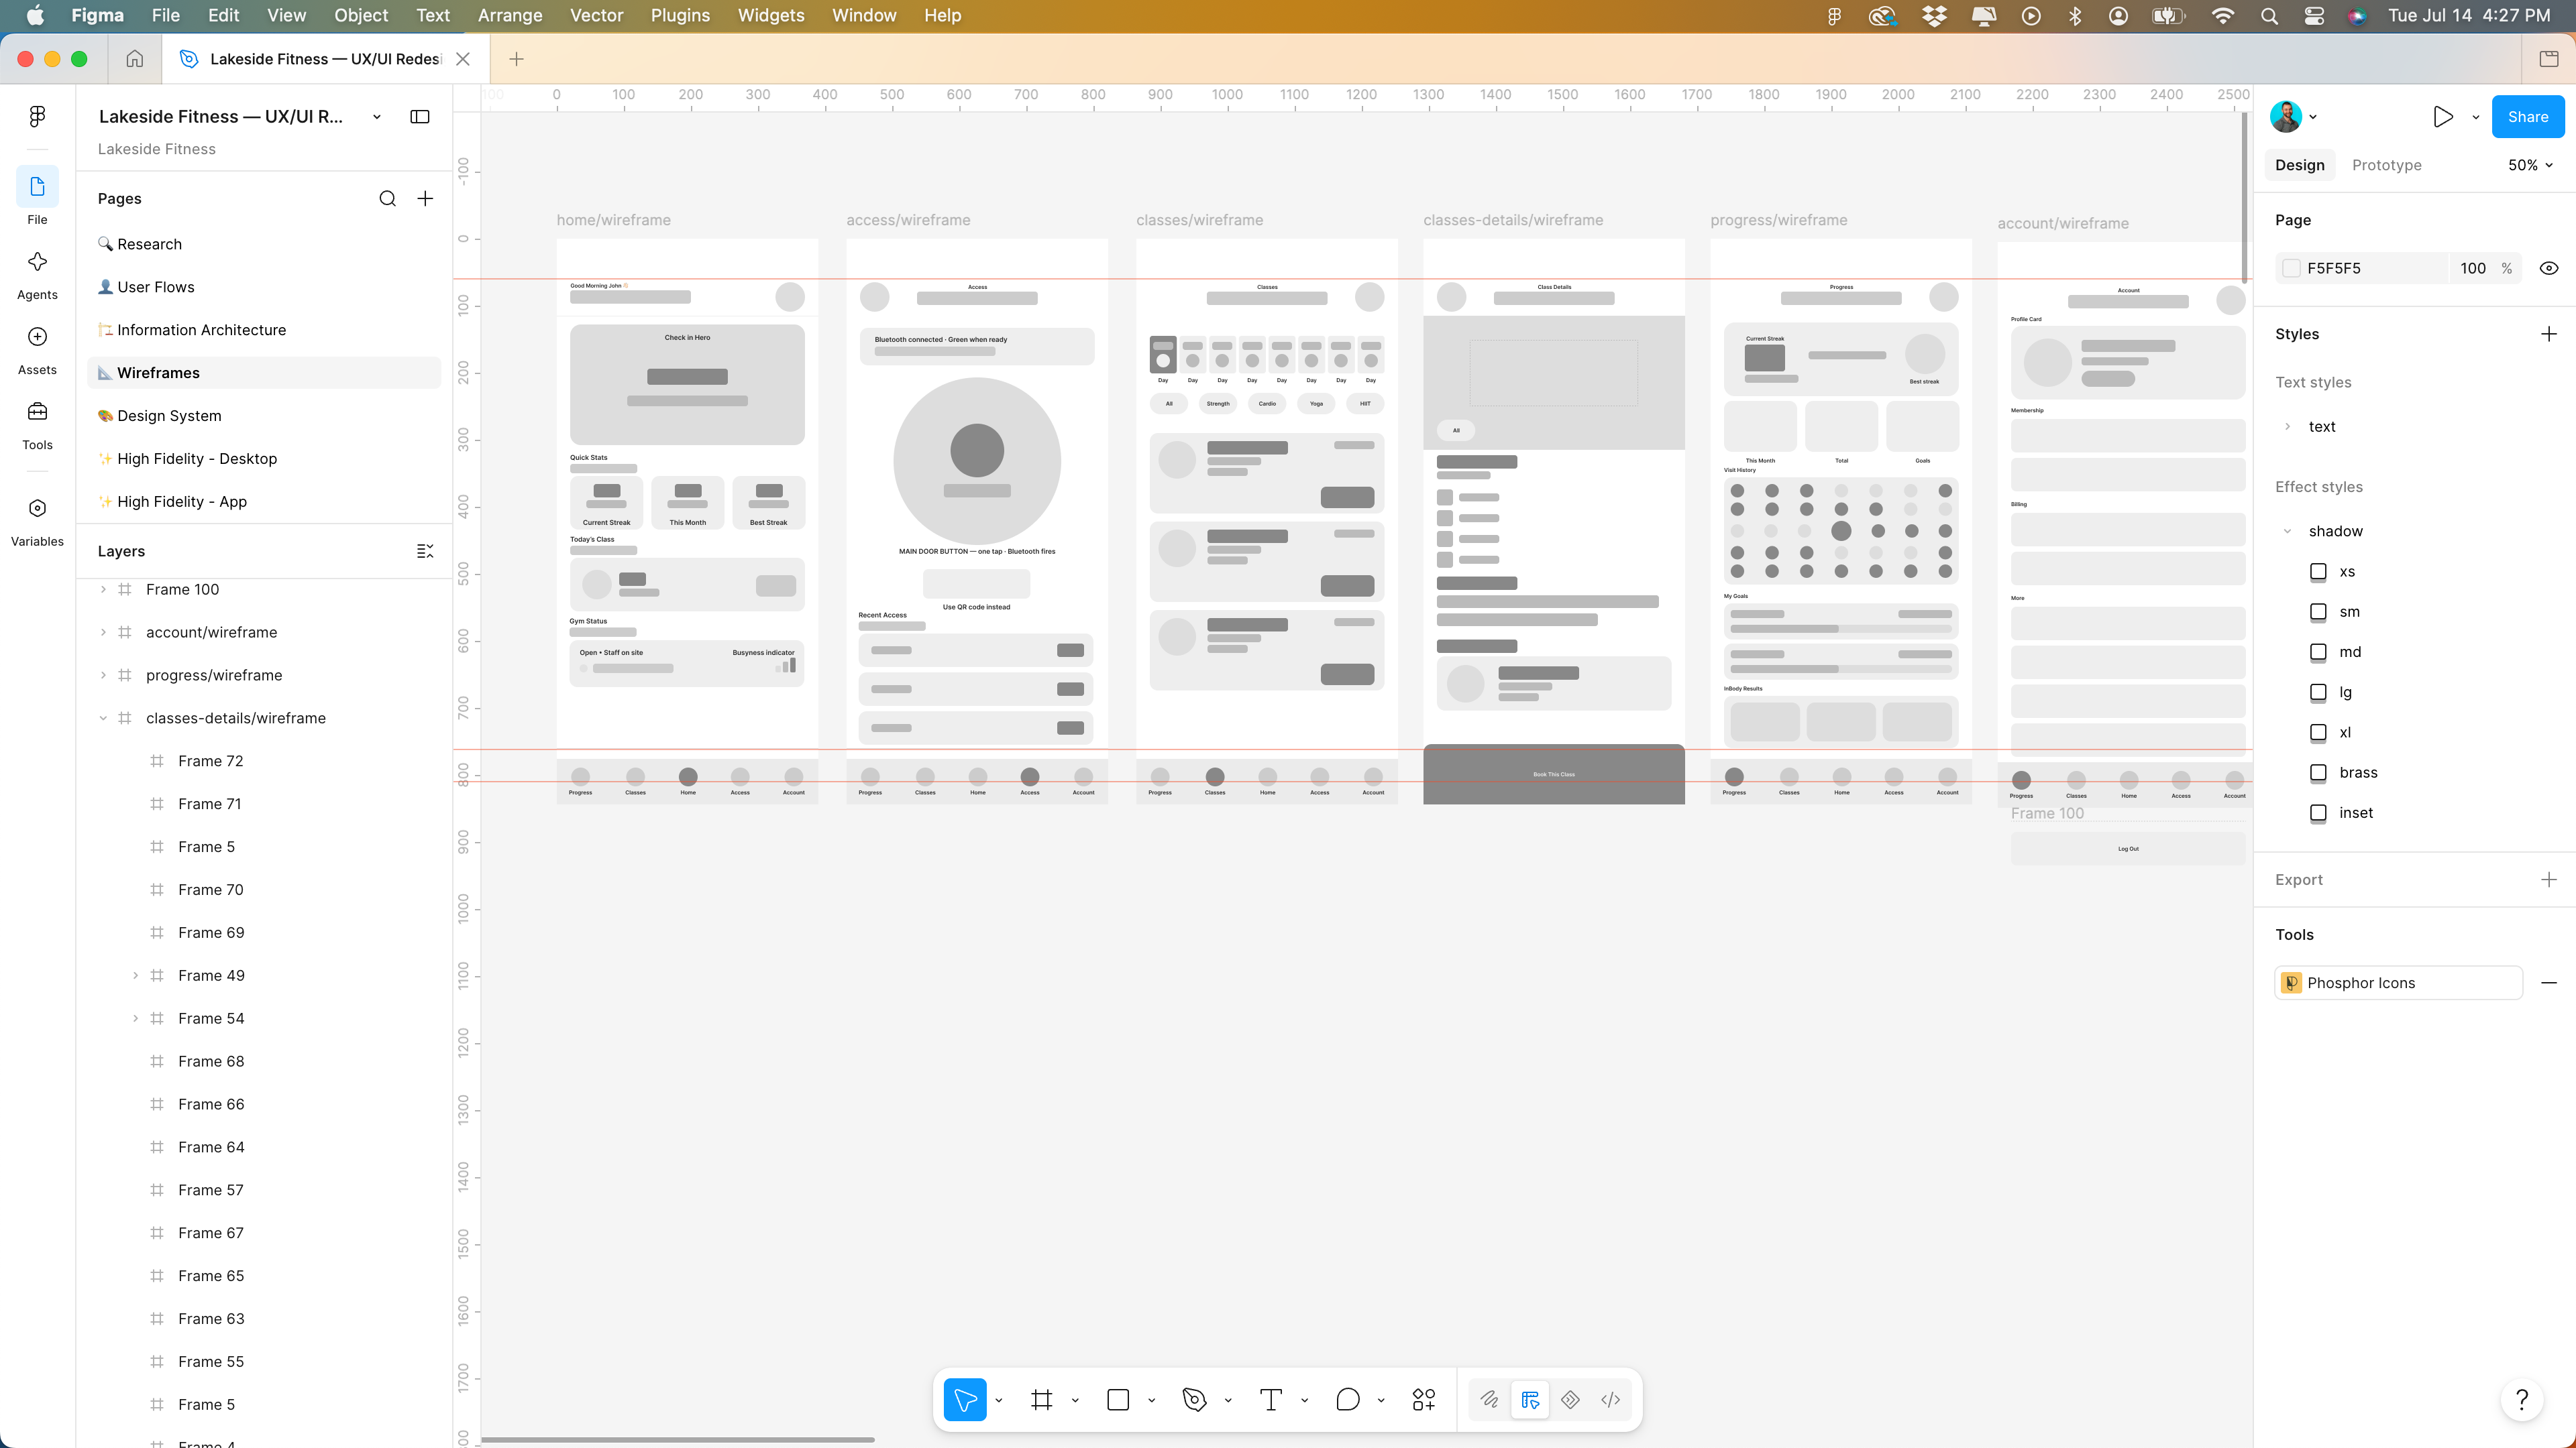Toggle page background visibility eye icon
Image resolution: width=2576 pixels, height=1448 pixels.
click(2549, 268)
